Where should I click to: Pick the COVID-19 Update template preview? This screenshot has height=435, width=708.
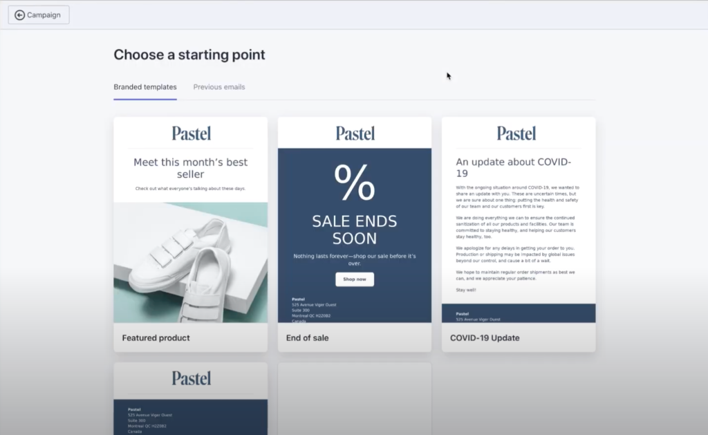click(519, 220)
